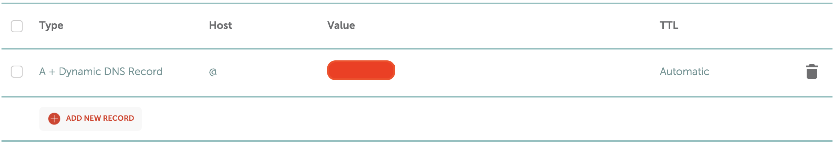The width and height of the screenshot is (837, 144).
Task: Open the Automatic TTL dropdown
Action: point(684,71)
